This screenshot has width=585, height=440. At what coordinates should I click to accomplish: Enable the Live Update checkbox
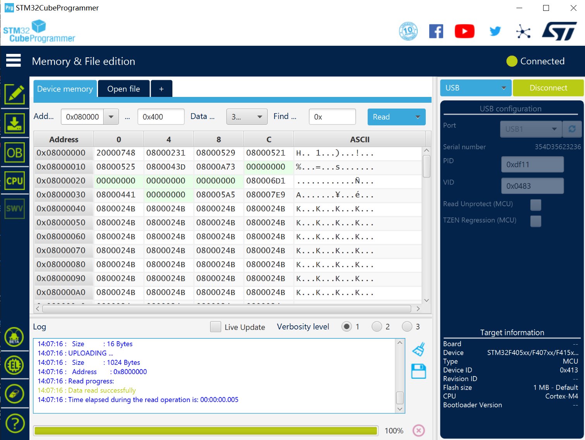[215, 327]
